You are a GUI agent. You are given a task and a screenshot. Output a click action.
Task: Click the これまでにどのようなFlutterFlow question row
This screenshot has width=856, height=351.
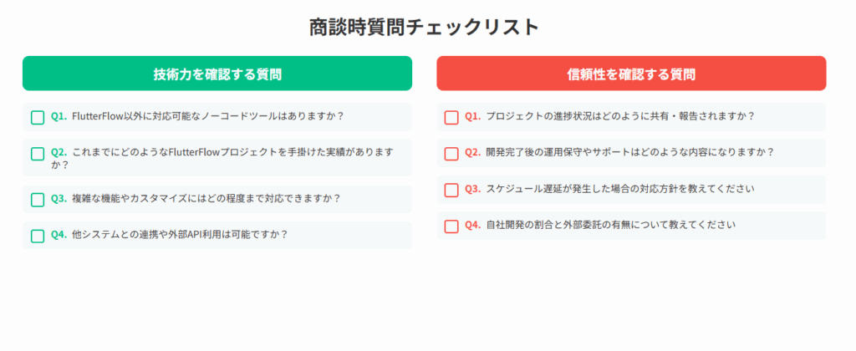tap(217, 158)
